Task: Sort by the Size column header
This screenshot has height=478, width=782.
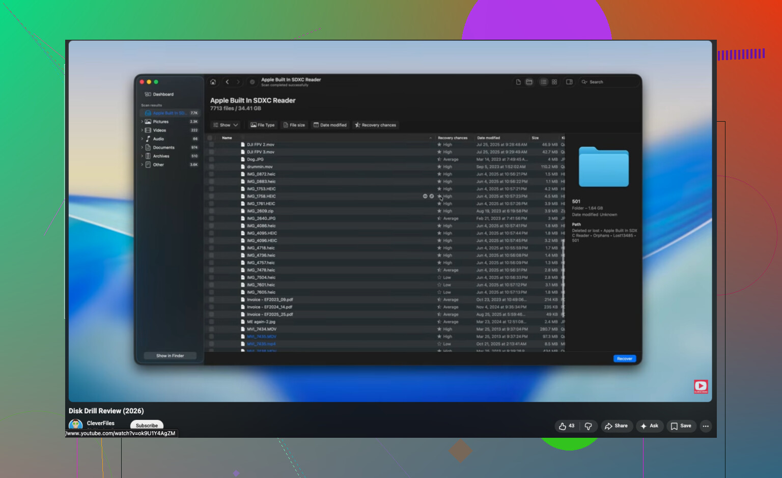Action: [x=535, y=138]
